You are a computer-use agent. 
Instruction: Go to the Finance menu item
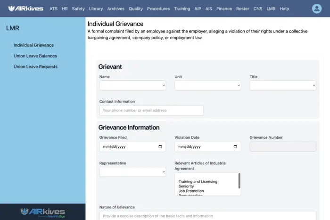[x=224, y=8]
